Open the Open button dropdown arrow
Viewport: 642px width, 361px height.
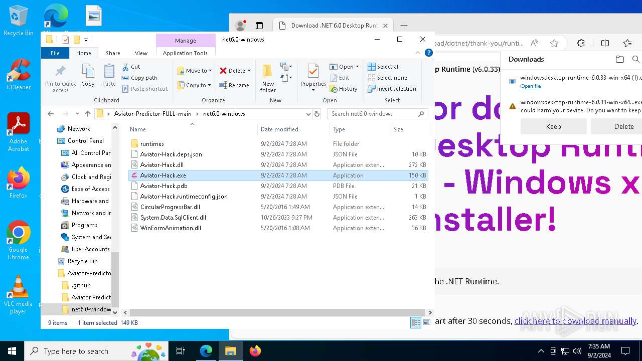click(357, 67)
